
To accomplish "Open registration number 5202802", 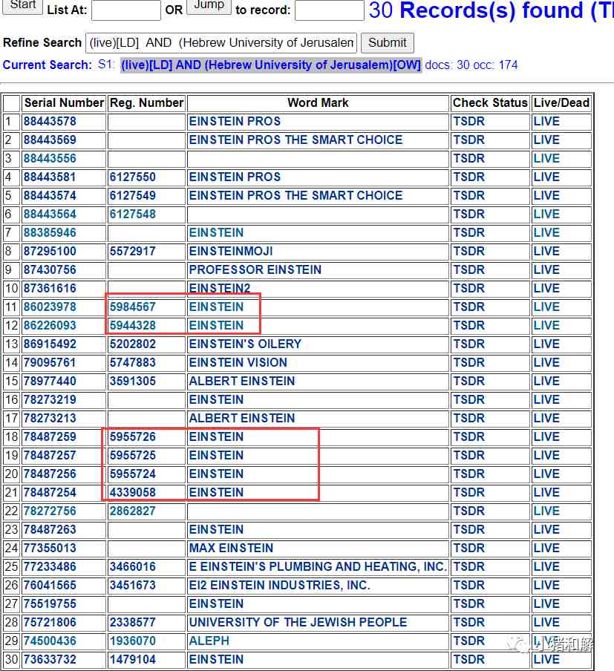I will click(x=133, y=344).
